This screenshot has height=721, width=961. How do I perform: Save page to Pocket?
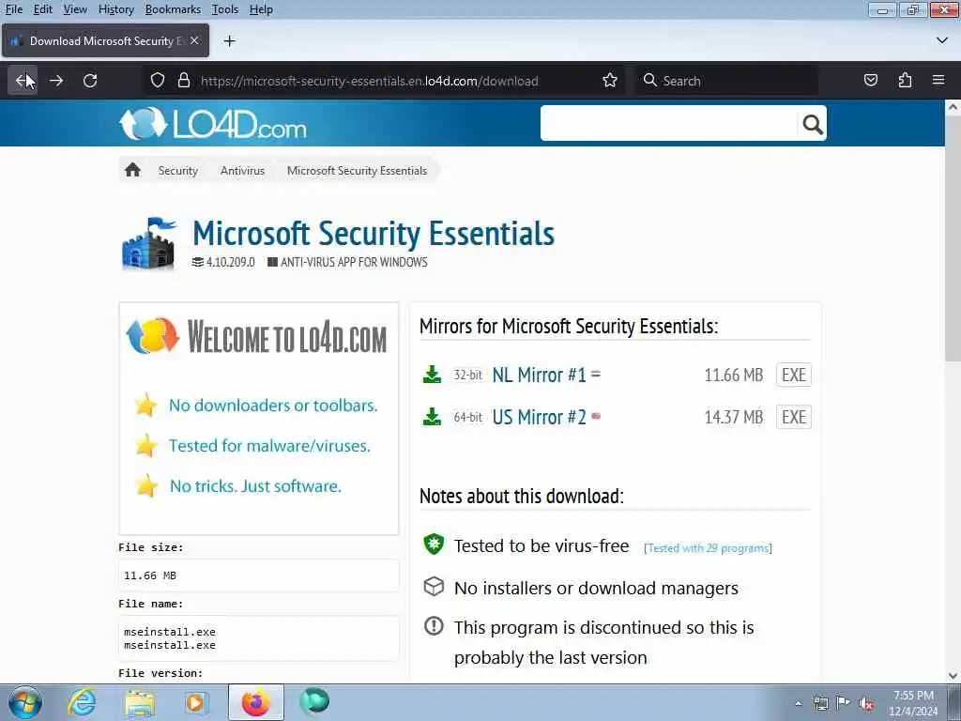[870, 81]
